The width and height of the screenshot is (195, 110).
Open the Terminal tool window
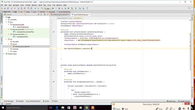pyautogui.click(x=20, y=101)
